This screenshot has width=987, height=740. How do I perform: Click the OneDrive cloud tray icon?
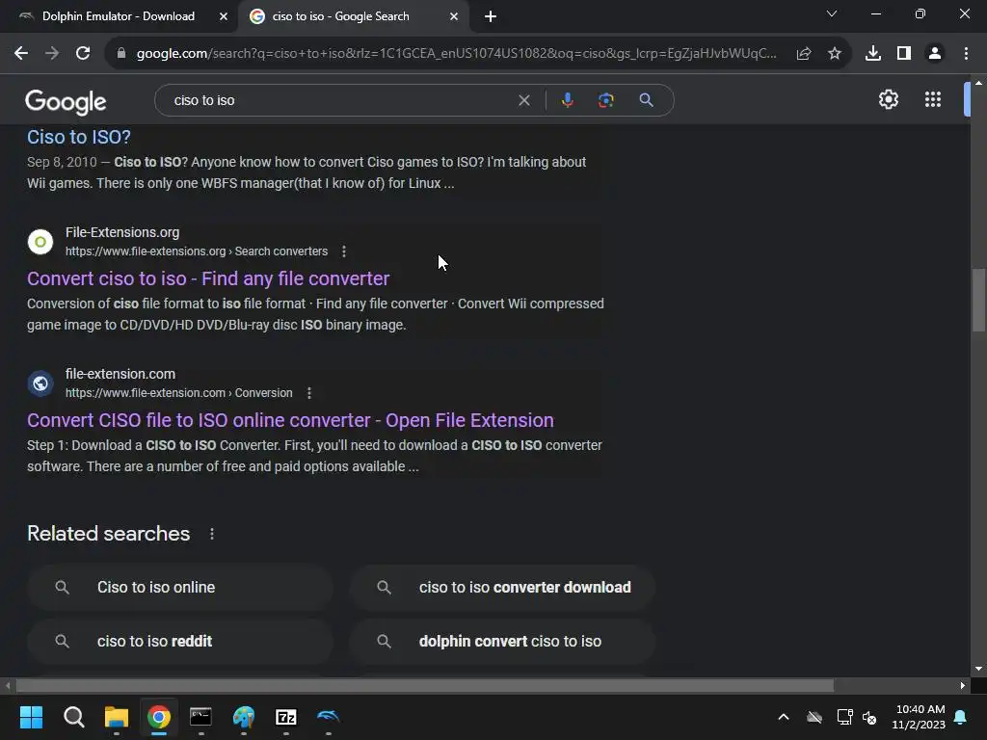point(814,717)
